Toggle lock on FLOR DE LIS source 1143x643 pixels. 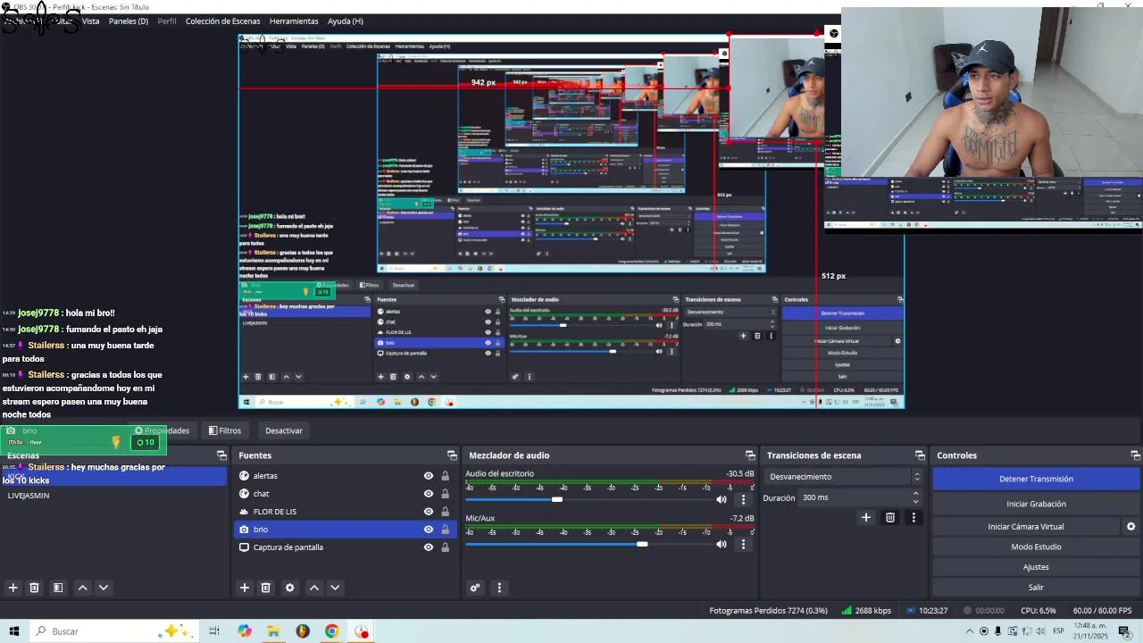[445, 512]
